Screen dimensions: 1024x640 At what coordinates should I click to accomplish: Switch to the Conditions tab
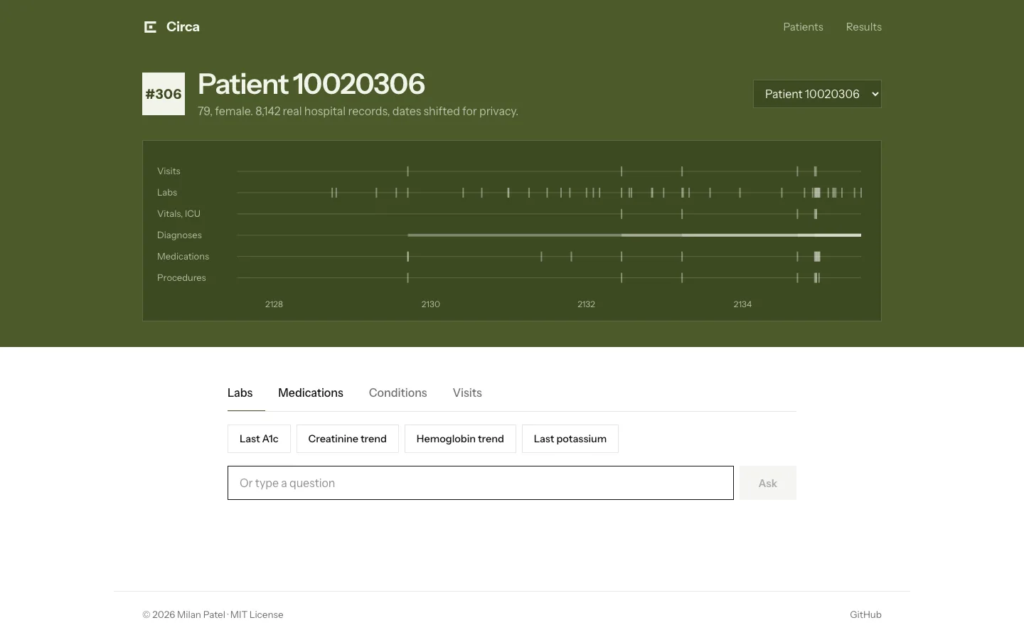pyautogui.click(x=398, y=393)
